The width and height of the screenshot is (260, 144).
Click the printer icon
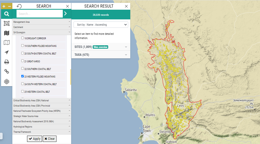tap(7, 62)
